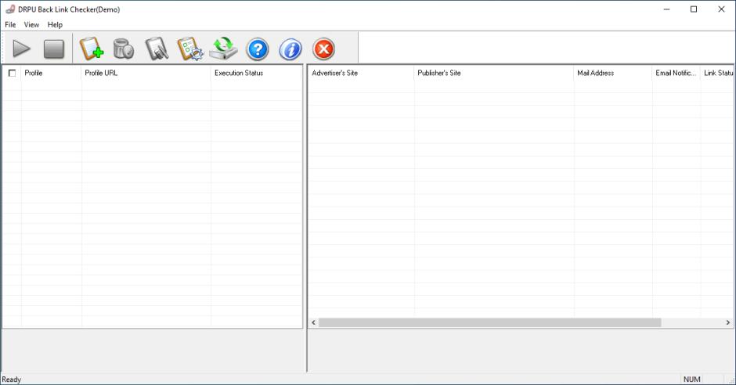This screenshot has height=385, width=736.
Task: Click the DRPU app icon in title bar
Action: (x=10, y=9)
